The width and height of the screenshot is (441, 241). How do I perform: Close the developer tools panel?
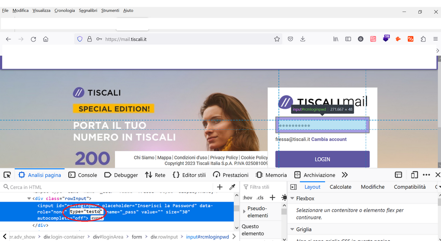tap(438, 175)
